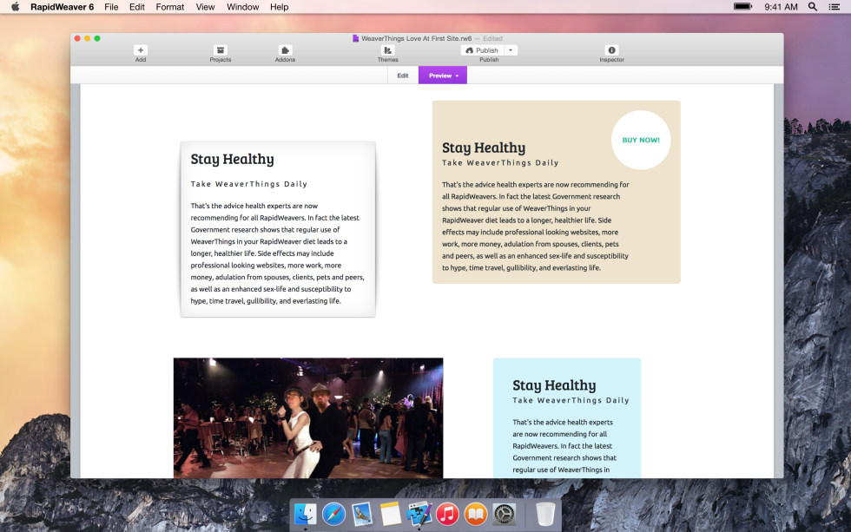Select the Preview mode tab
The width and height of the screenshot is (851, 532).
click(443, 76)
